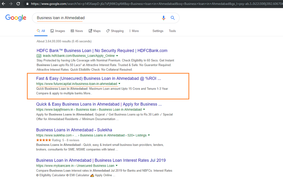Click 'Maximum Loan amount Upto 15 Crore' snippet

pyautogui.click(x=115, y=89)
